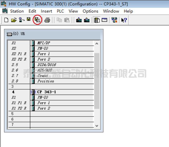This screenshot has width=169, height=147.
Task: Open the Station menu
Action: [x=17, y=11]
